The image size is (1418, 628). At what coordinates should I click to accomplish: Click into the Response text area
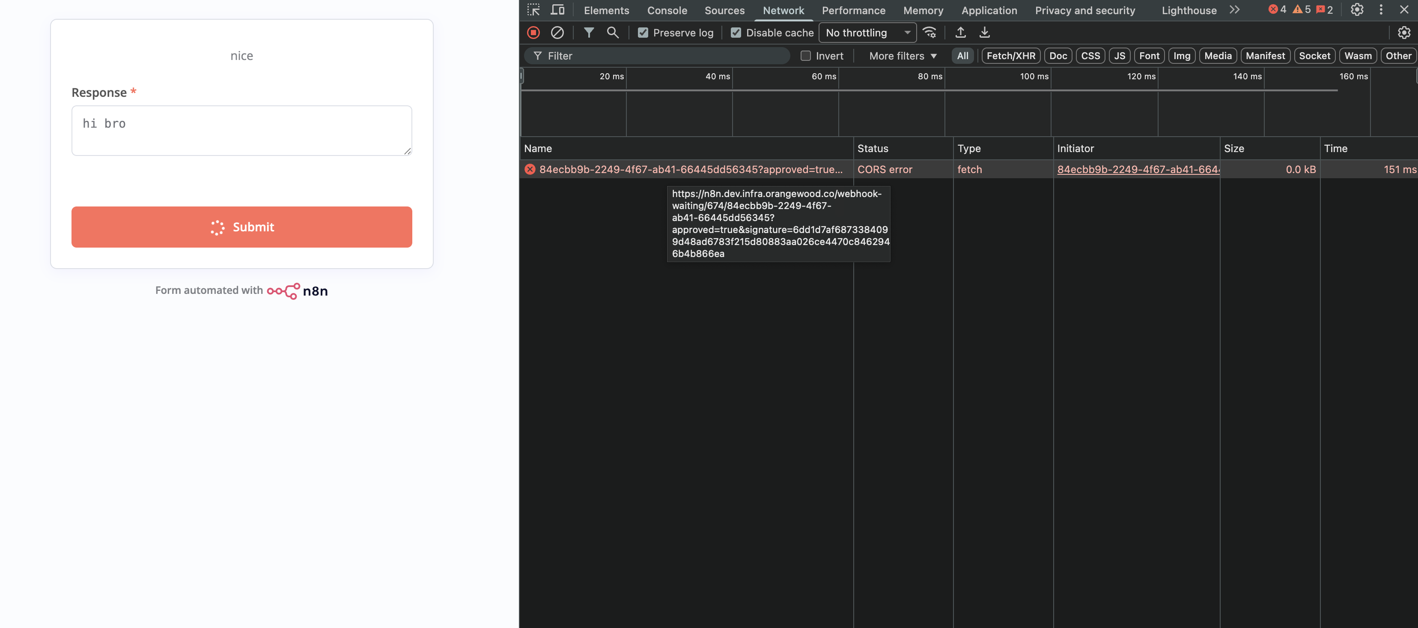(241, 131)
